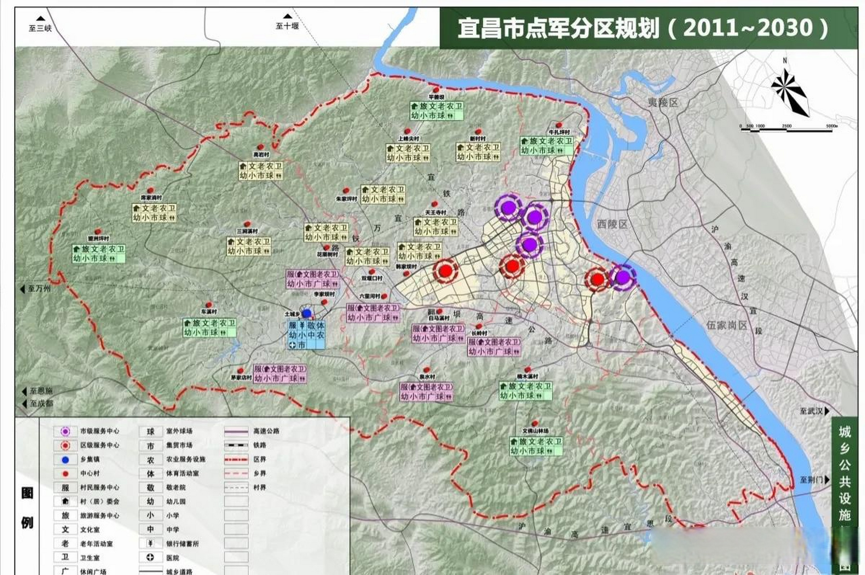Click the hospital cross inside the 土城乡 facility box

pyautogui.click(x=293, y=345)
